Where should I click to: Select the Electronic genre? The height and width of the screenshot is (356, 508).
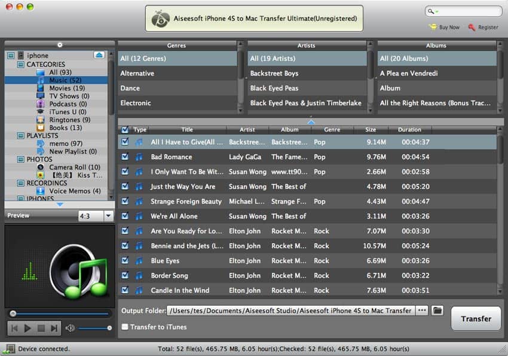pos(178,103)
